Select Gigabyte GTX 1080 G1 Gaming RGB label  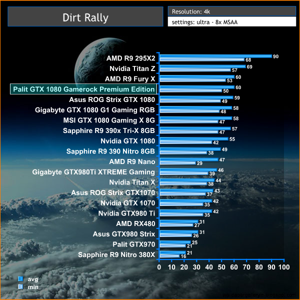(x=95, y=110)
